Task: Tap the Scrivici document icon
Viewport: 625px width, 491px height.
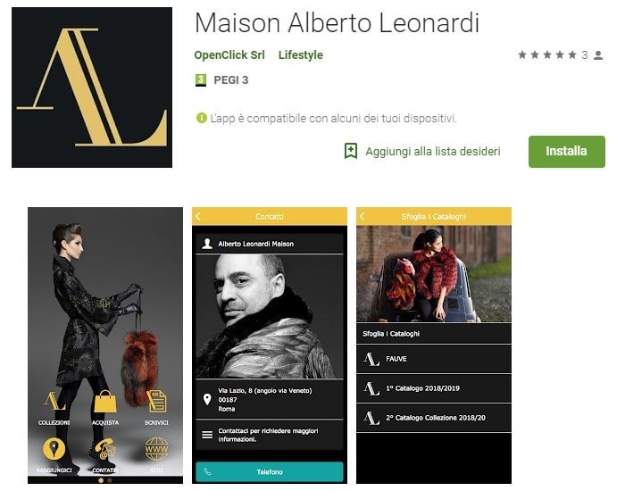Action: (x=156, y=402)
